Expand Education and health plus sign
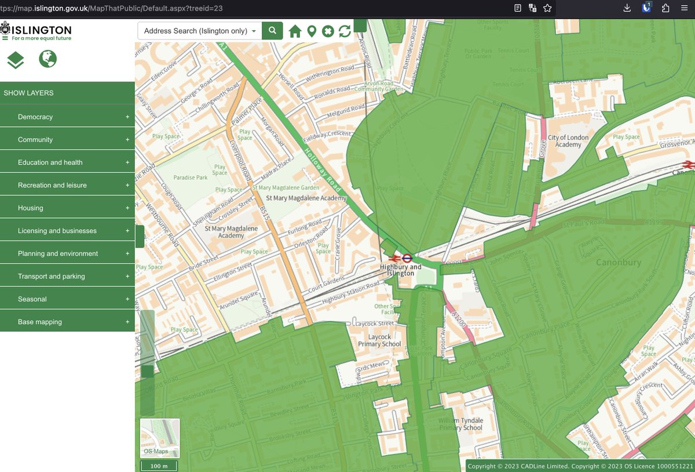 tap(127, 162)
